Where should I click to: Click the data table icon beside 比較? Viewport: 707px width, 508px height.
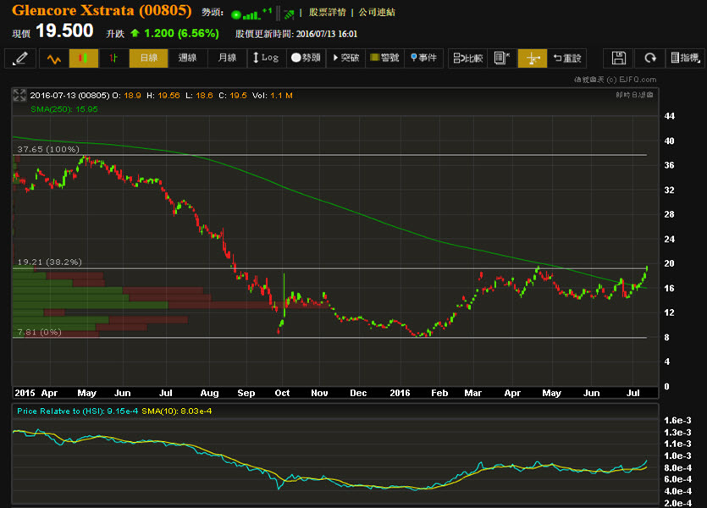pyautogui.click(x=502, y=58)
